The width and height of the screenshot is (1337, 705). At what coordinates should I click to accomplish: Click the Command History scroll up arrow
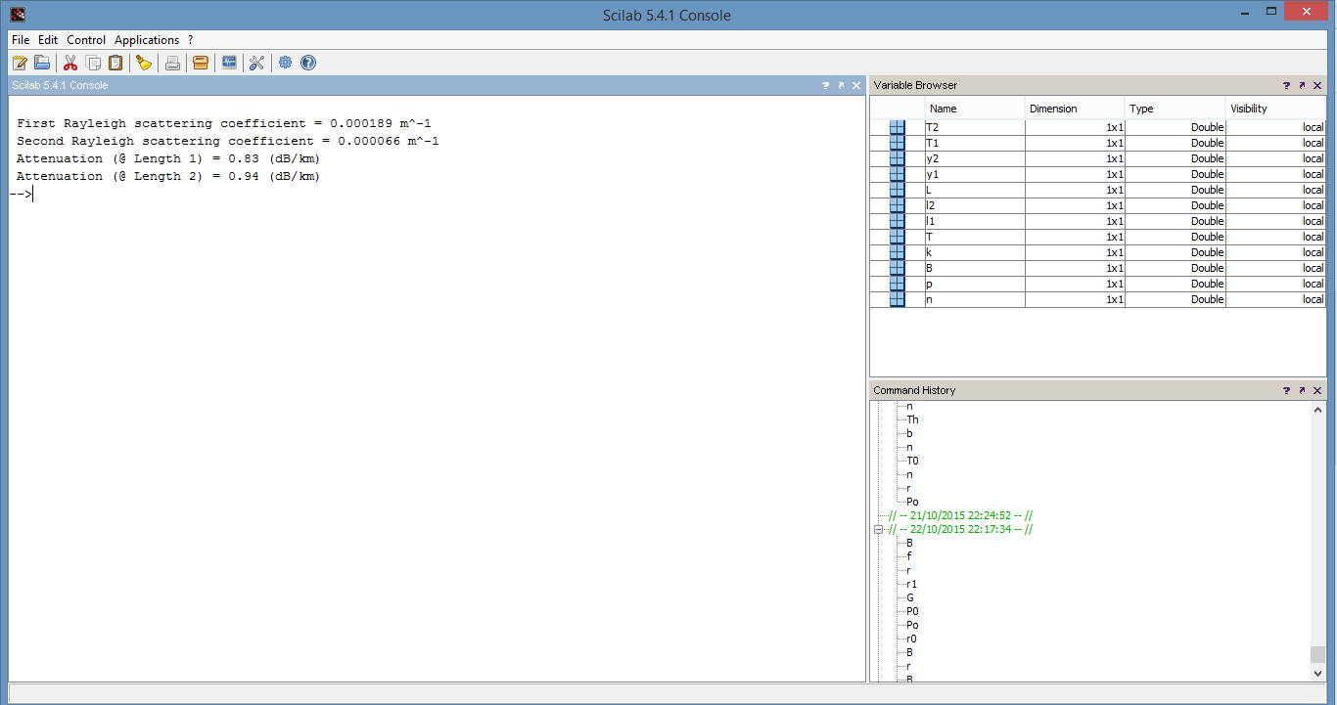coord(1317,411)
